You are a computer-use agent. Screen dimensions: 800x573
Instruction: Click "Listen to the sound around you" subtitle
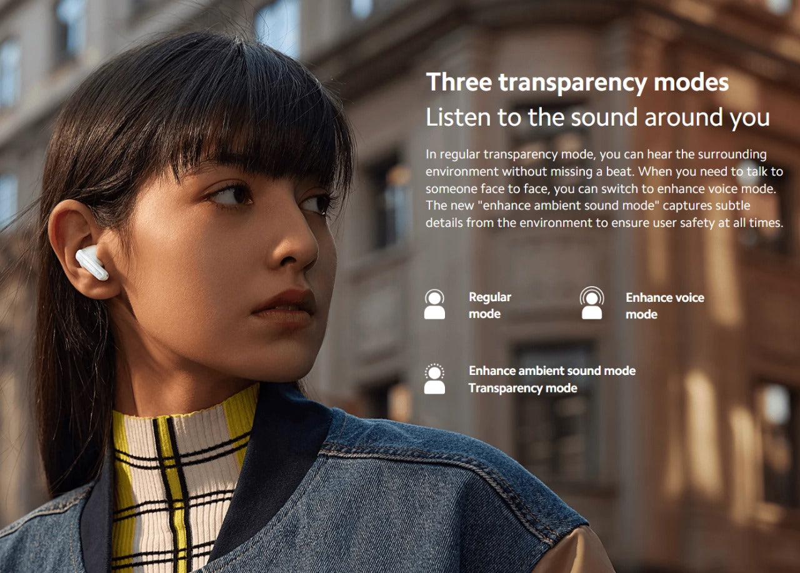598,117
